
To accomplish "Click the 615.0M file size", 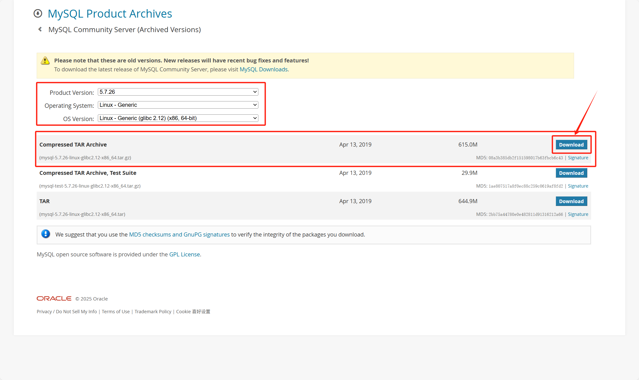I will 468,145.
